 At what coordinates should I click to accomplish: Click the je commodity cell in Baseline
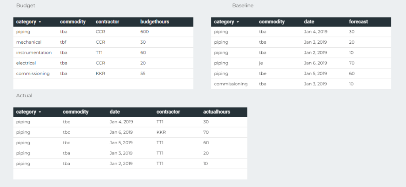click(x=261, y=63)
